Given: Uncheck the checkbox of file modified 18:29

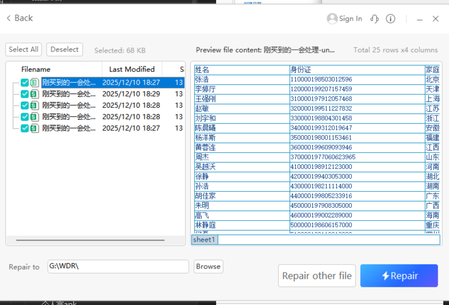Looking at the screenshot, I should pos(25,94).
